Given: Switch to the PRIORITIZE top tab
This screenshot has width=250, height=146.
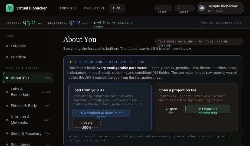Looking at the screenshot, I should [x=94, y=8].
